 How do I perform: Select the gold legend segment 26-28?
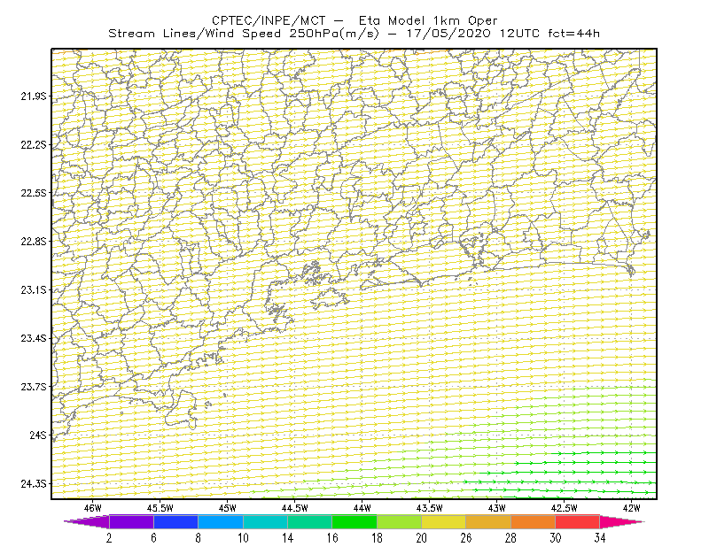click(x=488, y=521)
